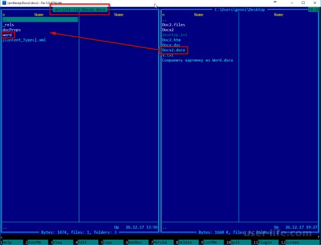Click the 2 UserMn key bar button

[x=37, y=242]
